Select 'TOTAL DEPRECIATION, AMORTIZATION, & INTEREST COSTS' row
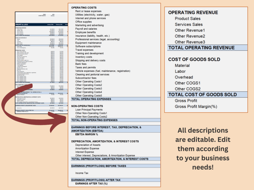254x190 pixels. coord(116,159)
